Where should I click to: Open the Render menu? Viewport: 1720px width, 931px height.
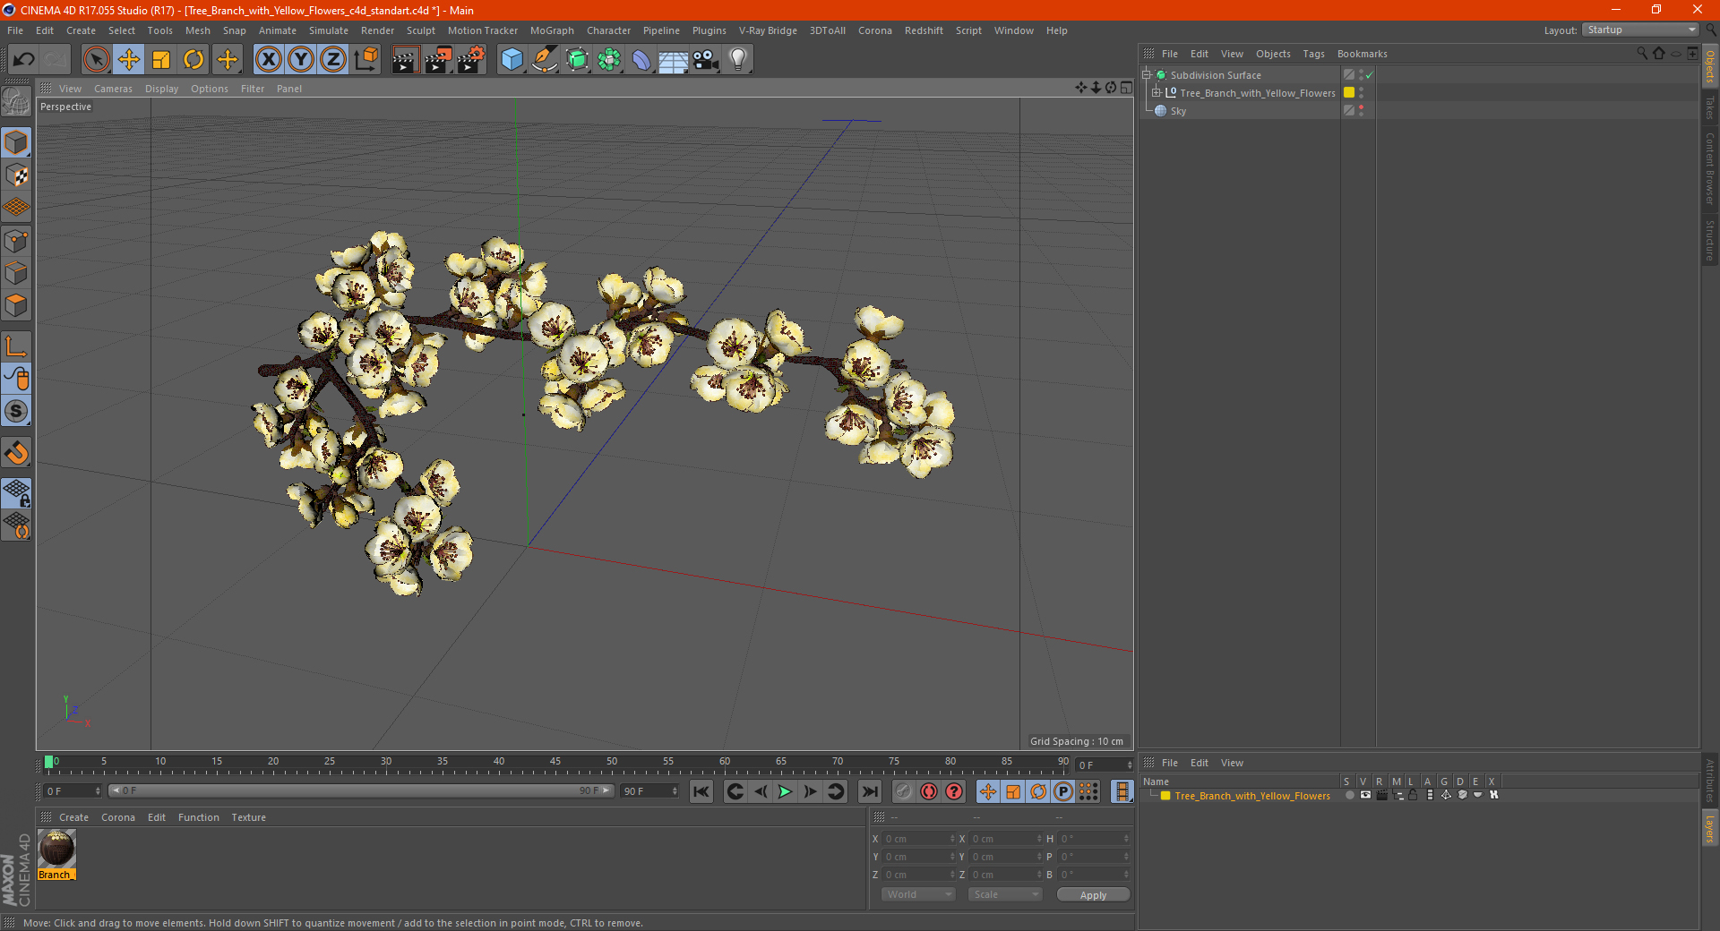point(377,30)
